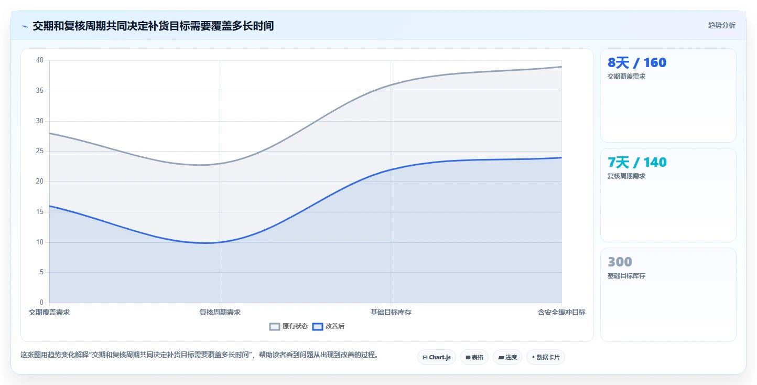757x385 pixels.
Task: Click the 数据卡片 tag chip
Action: [x=546, y=357]
